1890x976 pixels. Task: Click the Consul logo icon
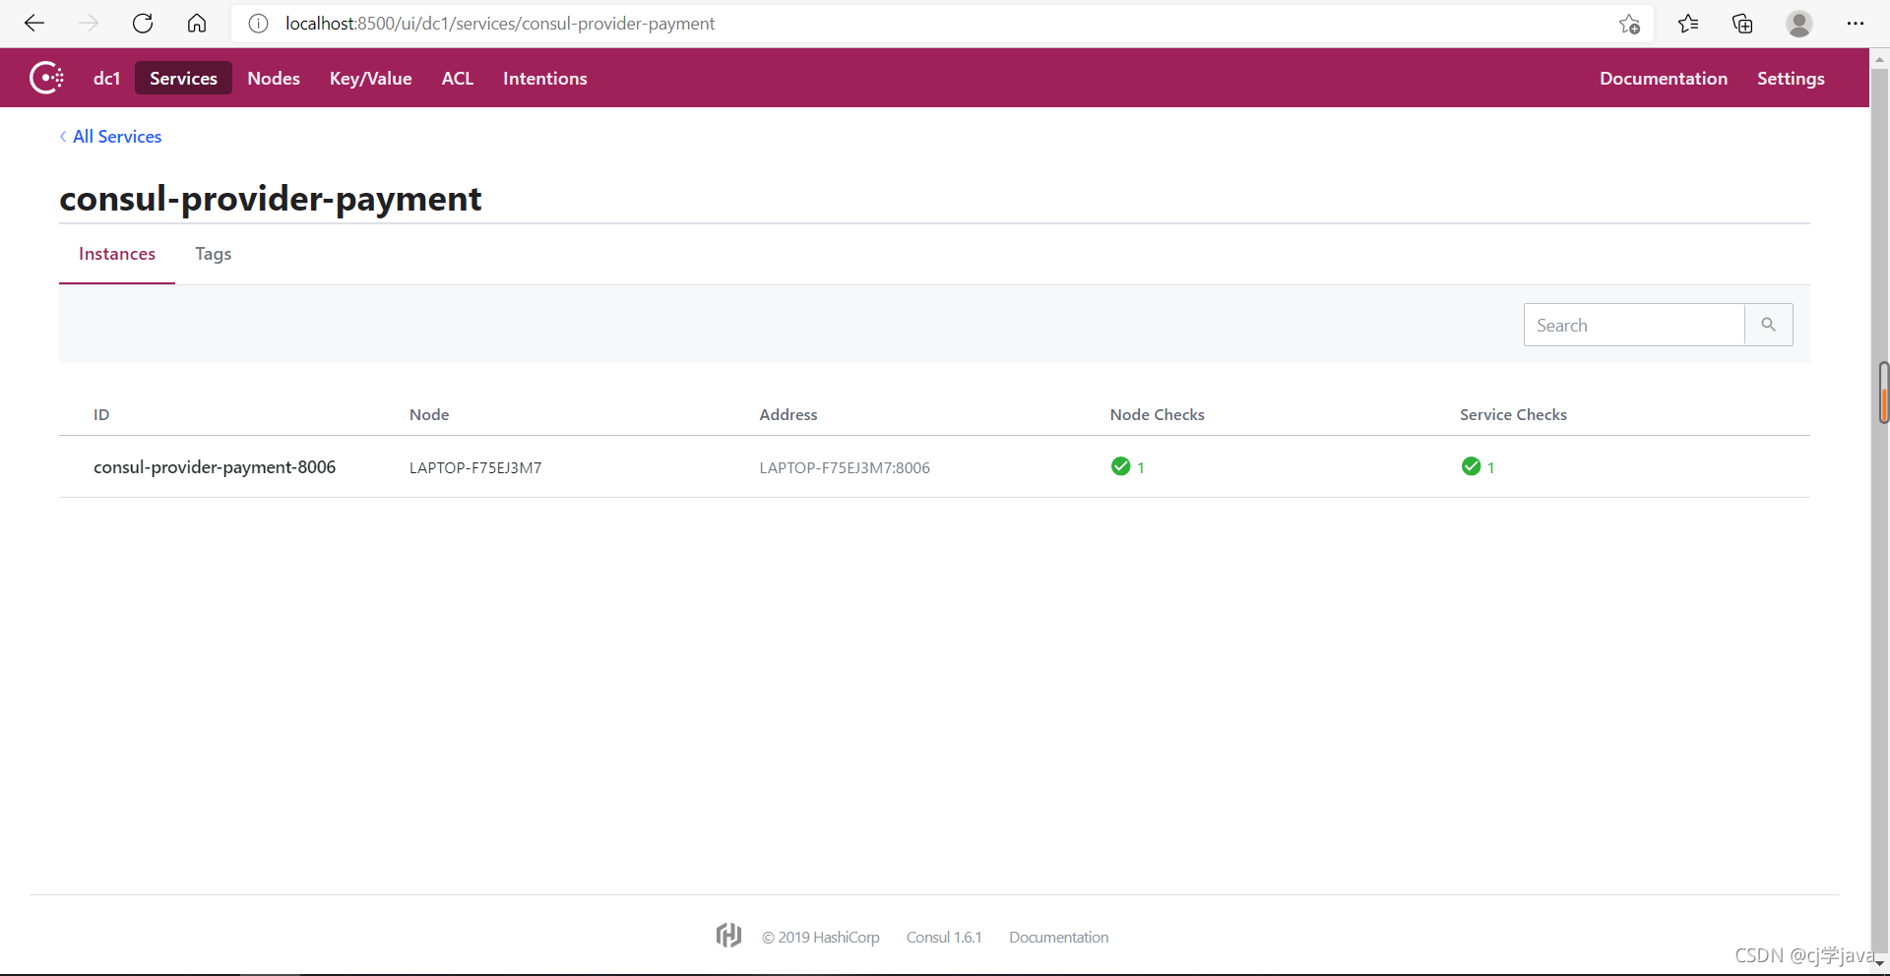pyautogui.click(x=46, y=78)
